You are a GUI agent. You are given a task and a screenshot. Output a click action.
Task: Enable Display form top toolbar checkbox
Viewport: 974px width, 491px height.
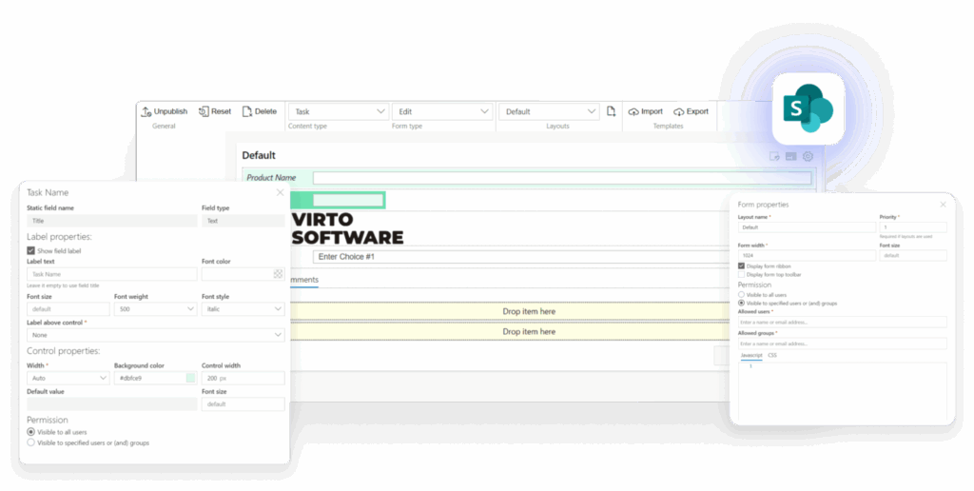(x=742, y=274)
